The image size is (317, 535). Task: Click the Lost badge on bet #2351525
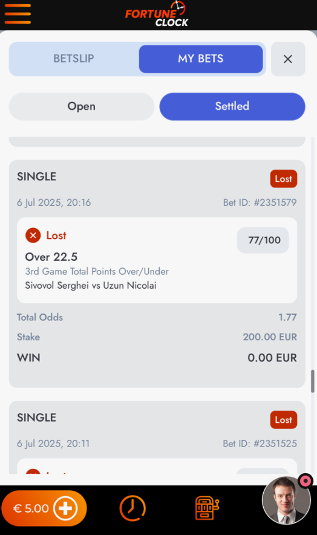[x=283, y=420]
